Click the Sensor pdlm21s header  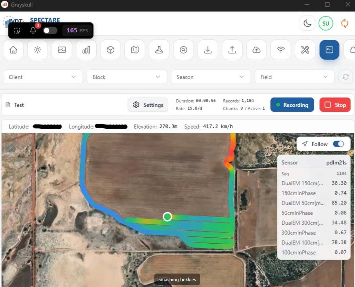[x=314, y=162]
